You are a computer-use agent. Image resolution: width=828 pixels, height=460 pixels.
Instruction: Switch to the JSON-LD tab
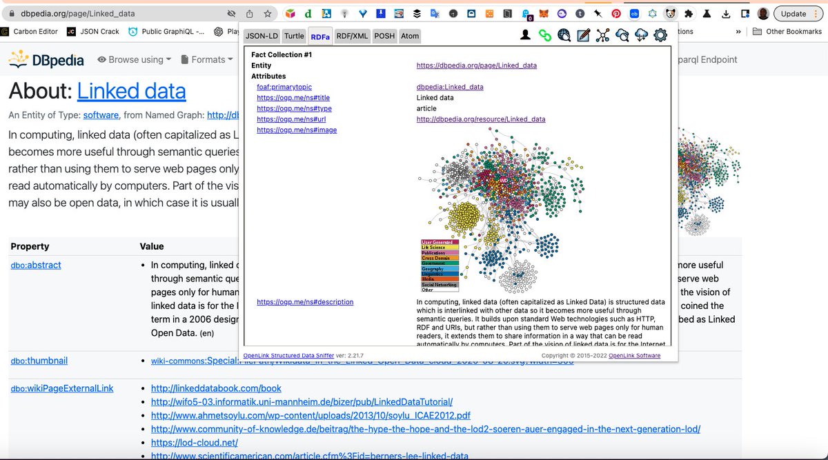coord(262,36)
